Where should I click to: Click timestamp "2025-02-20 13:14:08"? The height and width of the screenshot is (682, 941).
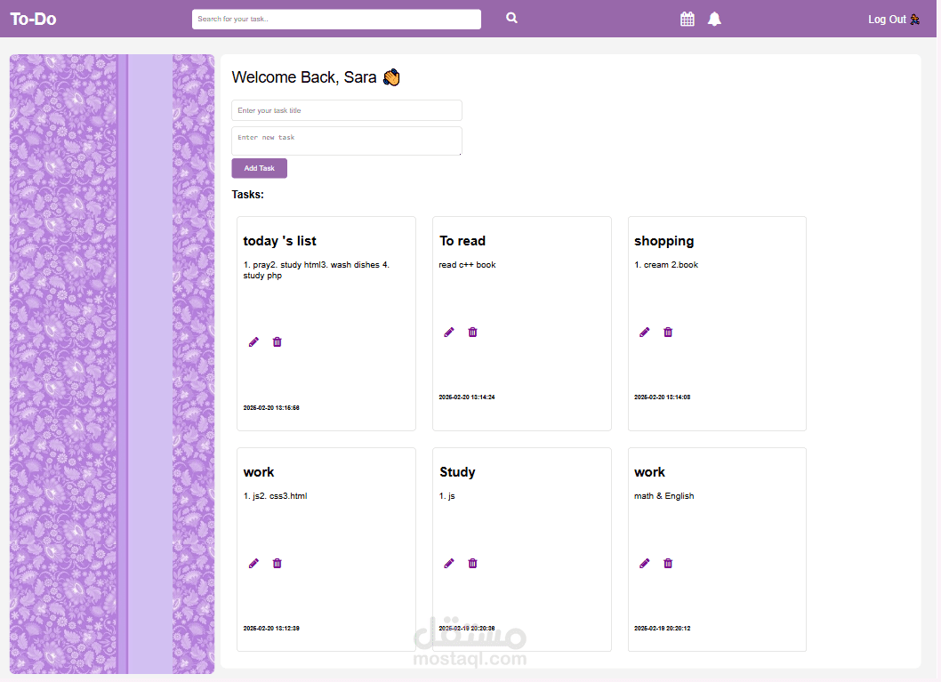(x=662, y=397)
